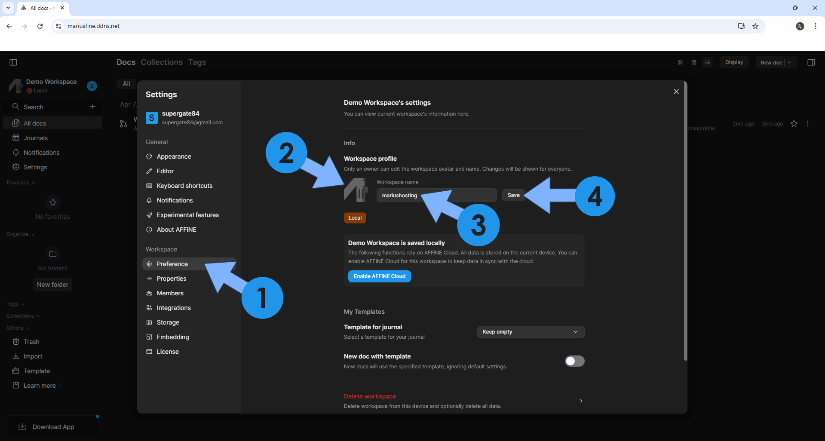Click Enable AFFiNE Cloud button
This screenshot has height=441, width=825.
(379, 276)
